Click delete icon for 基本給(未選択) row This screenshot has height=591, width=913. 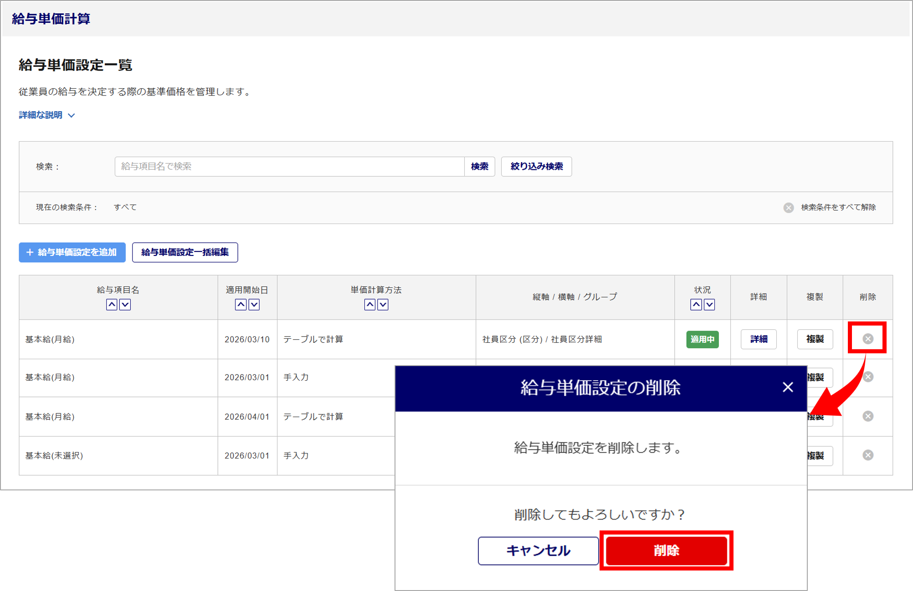coord(867,455)
